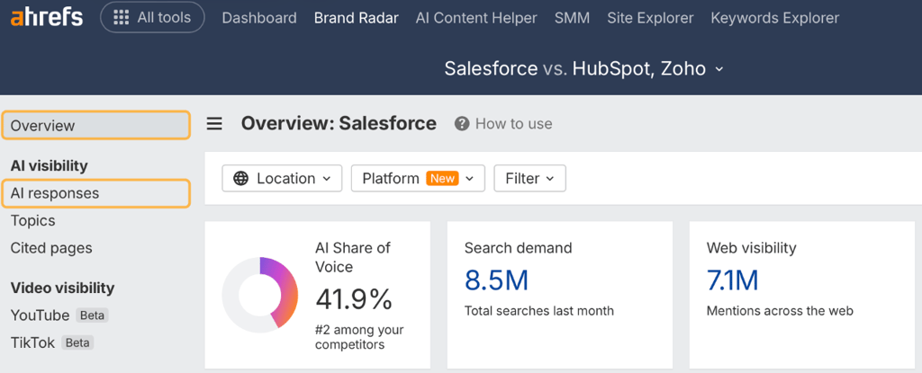Screen dimensions: 922x373
Task: Click the 7.1M web visibility value
Action: pyautogui.click(x=732, y=280)
